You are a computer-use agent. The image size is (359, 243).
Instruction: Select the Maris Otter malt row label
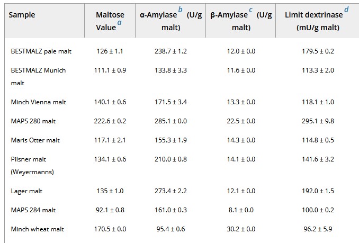(35, 140)
